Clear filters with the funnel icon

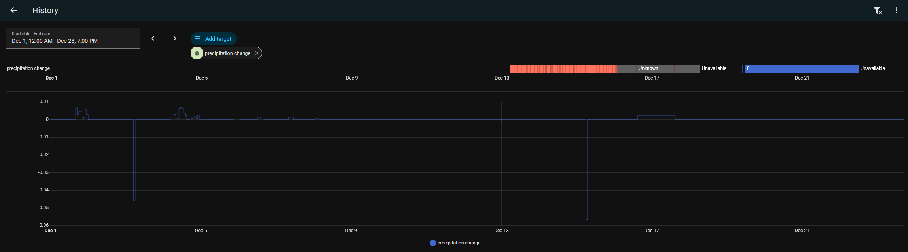click(x=878, y=10)
